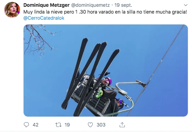
Task: Click the reply speech bubble icon
Action: (26, 125)
